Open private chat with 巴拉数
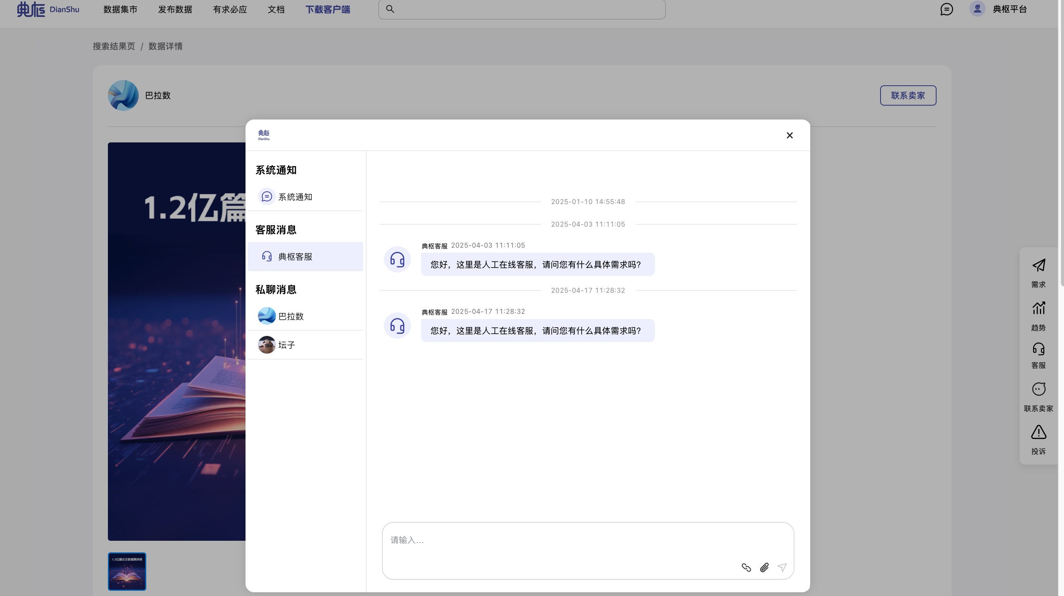1064x596 pixels. 305,316
